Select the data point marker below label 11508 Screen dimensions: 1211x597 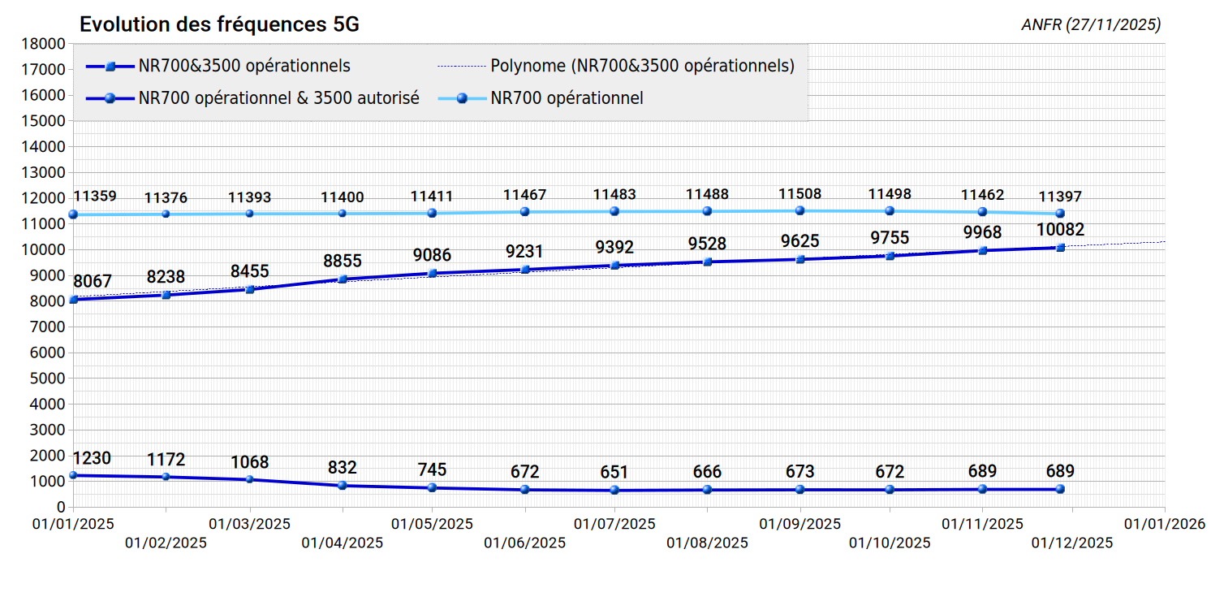tap(799, 210)
